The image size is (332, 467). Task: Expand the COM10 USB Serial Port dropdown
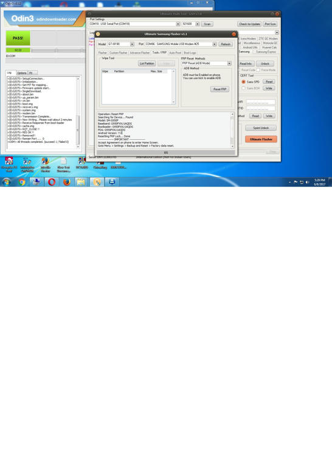pos(178,24)
